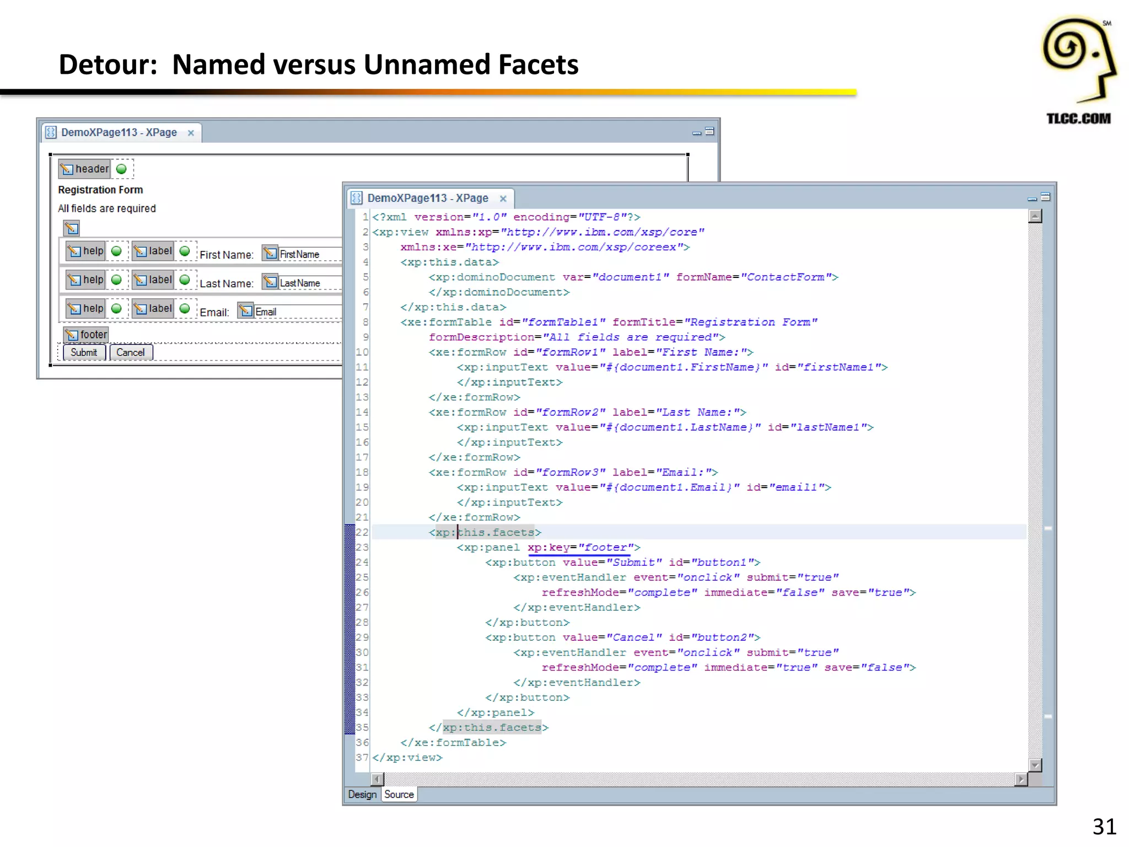Click the Email input field
Viewport: 1129px width, 847px height.
click(298, 311)
